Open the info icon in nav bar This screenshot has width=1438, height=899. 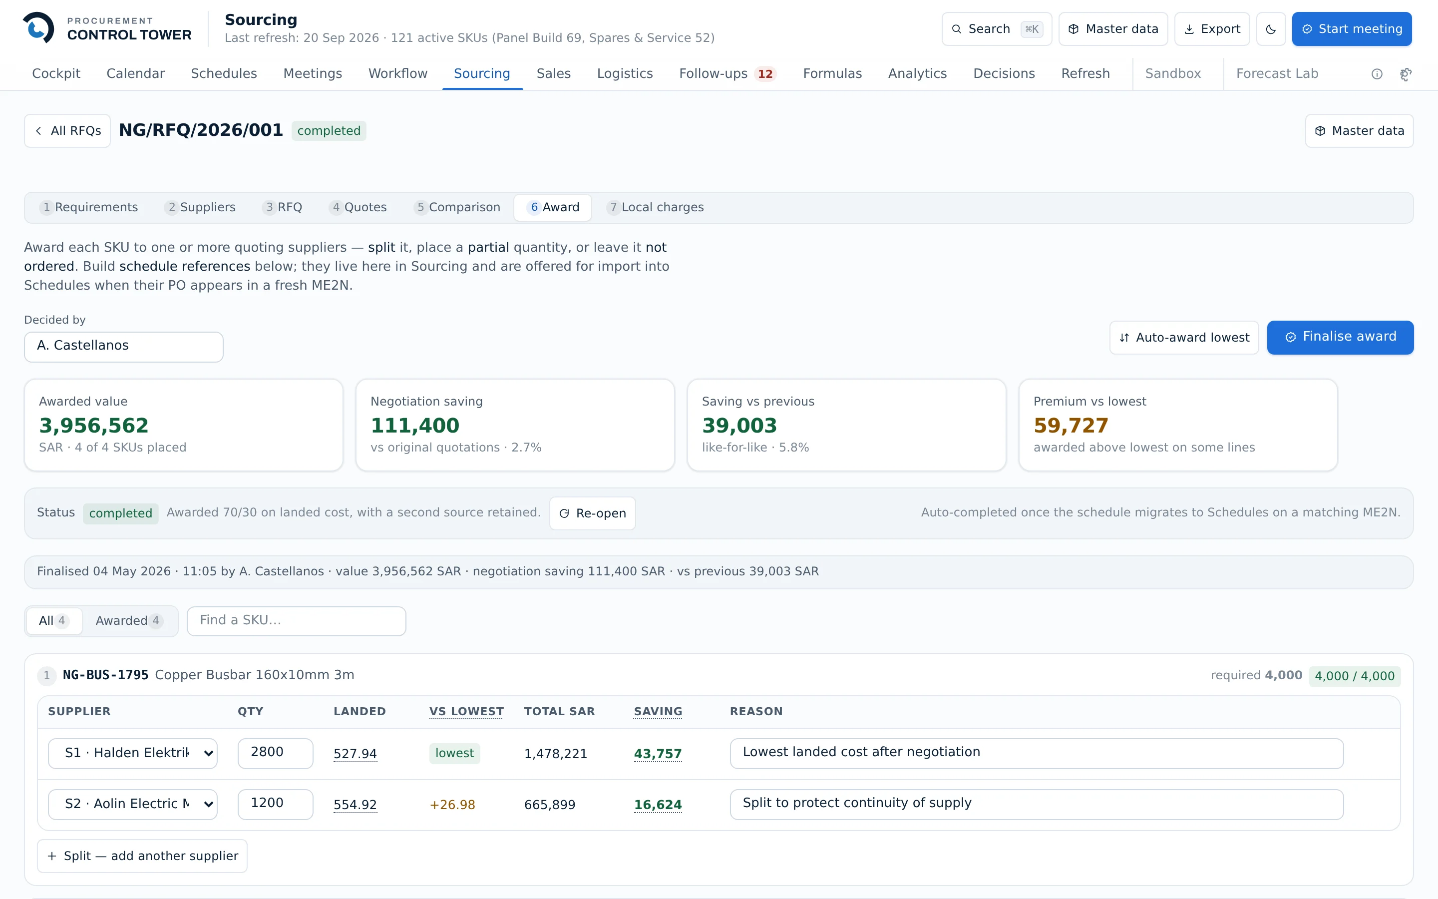(1377, 74)
